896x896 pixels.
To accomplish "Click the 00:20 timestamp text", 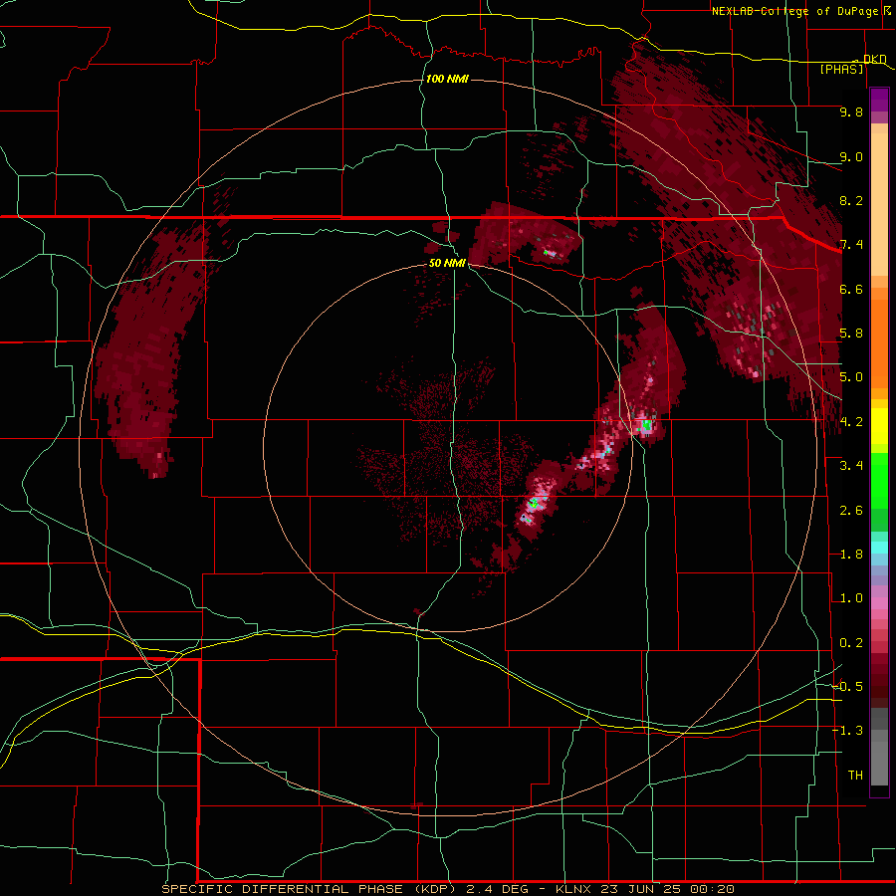I will coord(712,889).
